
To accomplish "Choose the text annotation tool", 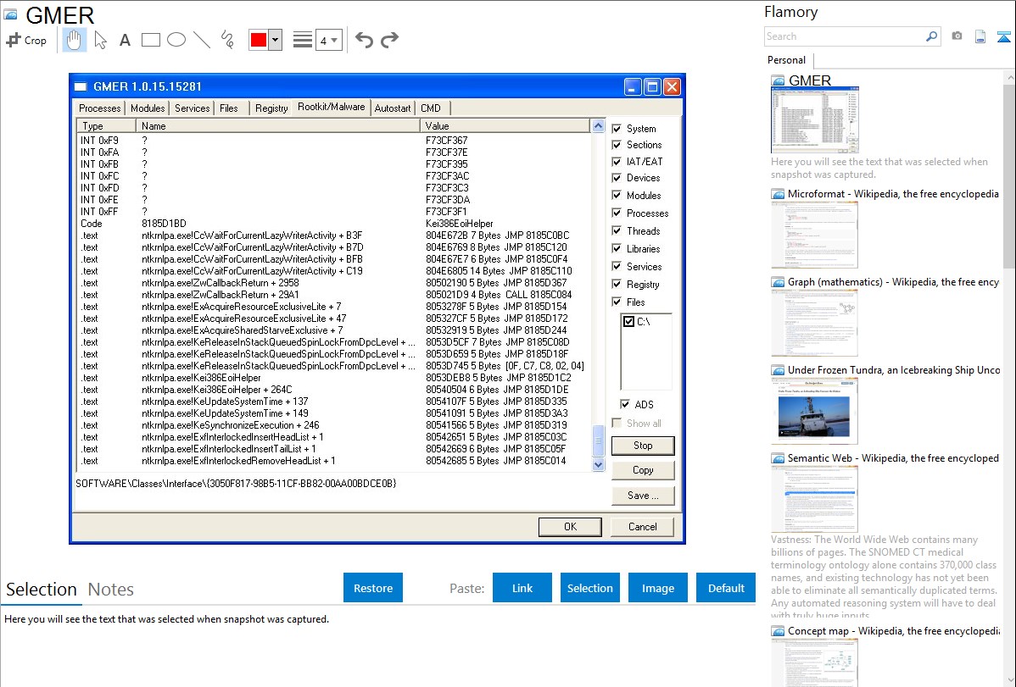I will coord(125,40).
